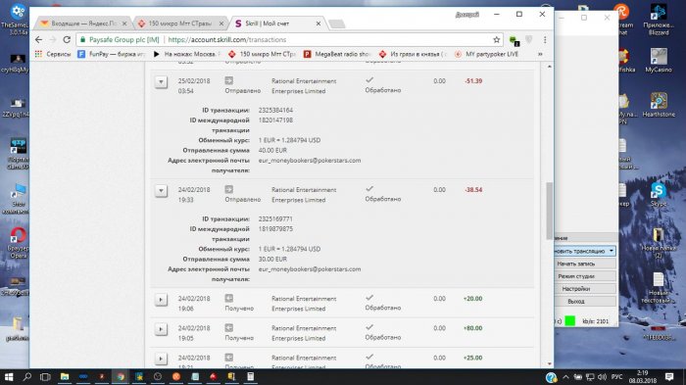
Task: Expand the +25.00 transaction row
Action: (161, 359)
